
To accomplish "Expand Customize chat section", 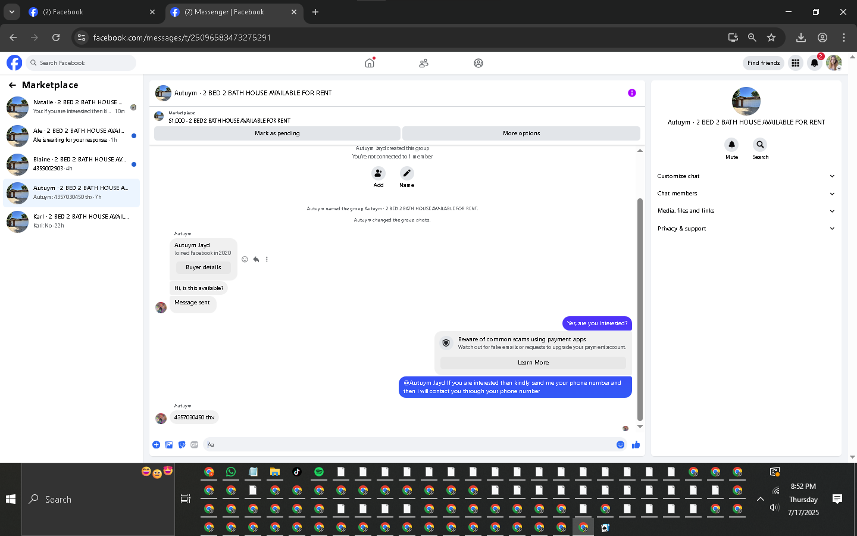I will [x=746, y=176].
